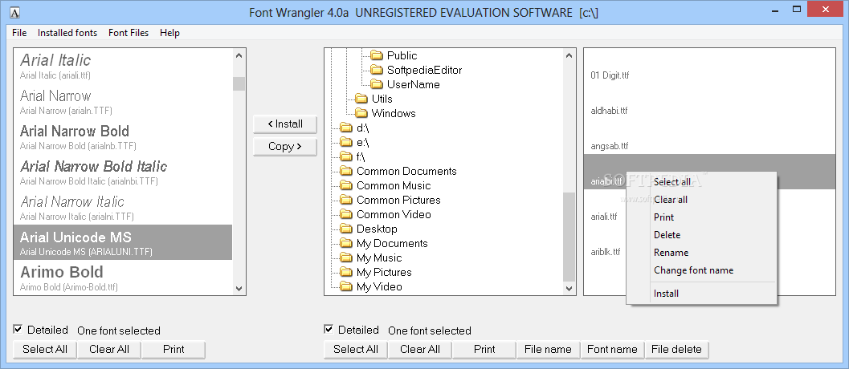Viewport: 849px width, 369px height.
Task: Click the Windows folder icon
Action: pos(361,113)
